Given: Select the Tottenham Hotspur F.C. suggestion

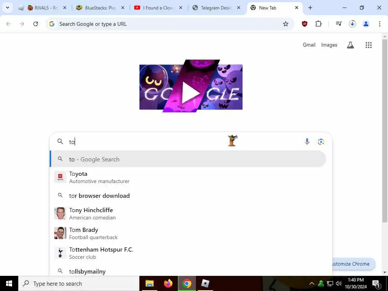Looking at the screenshot, I should click(x=188, y=253).
